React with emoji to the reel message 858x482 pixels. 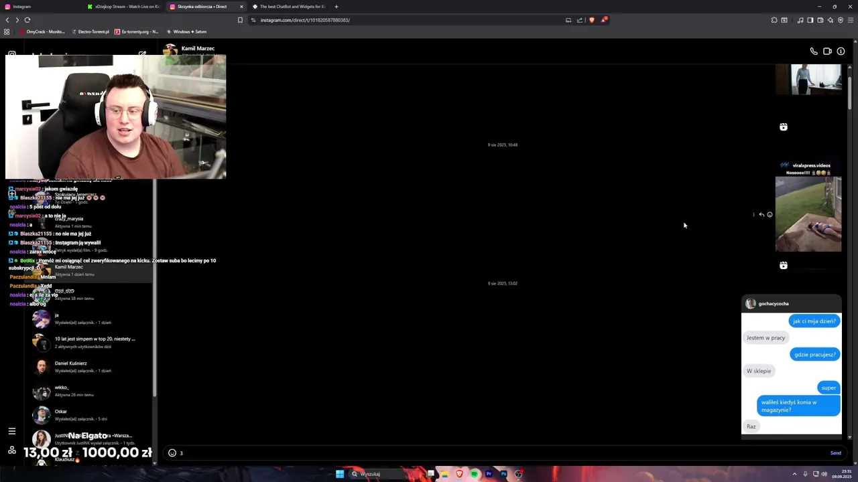click(x=770, y=215)
